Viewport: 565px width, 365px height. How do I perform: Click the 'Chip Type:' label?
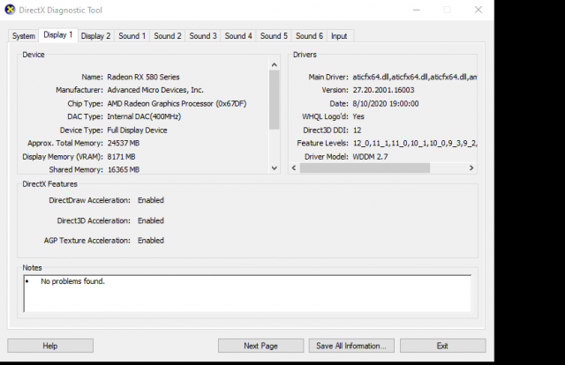(85, 104)
